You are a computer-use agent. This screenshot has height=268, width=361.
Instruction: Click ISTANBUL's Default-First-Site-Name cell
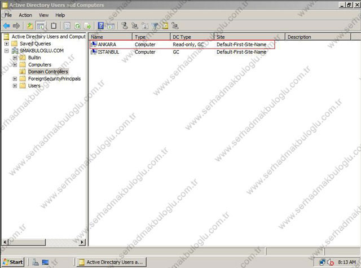pos(241,52)
